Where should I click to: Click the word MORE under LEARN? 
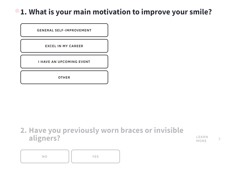(x=201, y=141)
